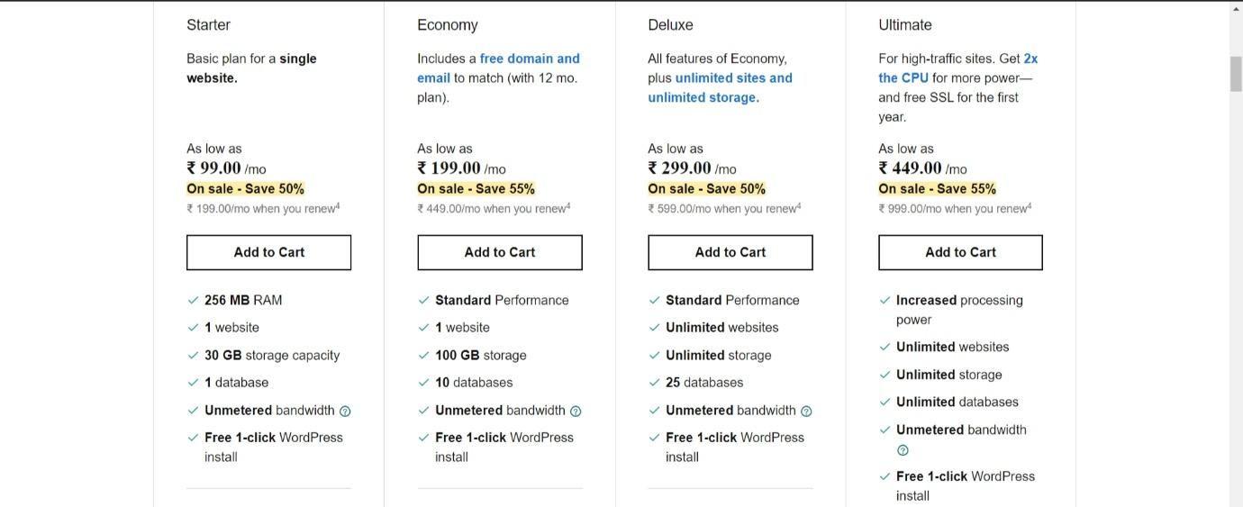Add the Economy plan to cart

click(499, 252)
